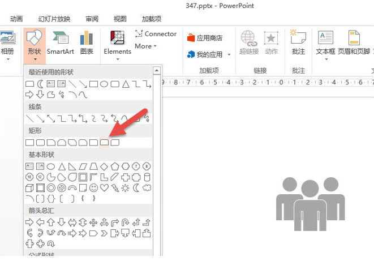Open the More dropdown menu
The image size is (374, 265).
[x=146, y=46]
